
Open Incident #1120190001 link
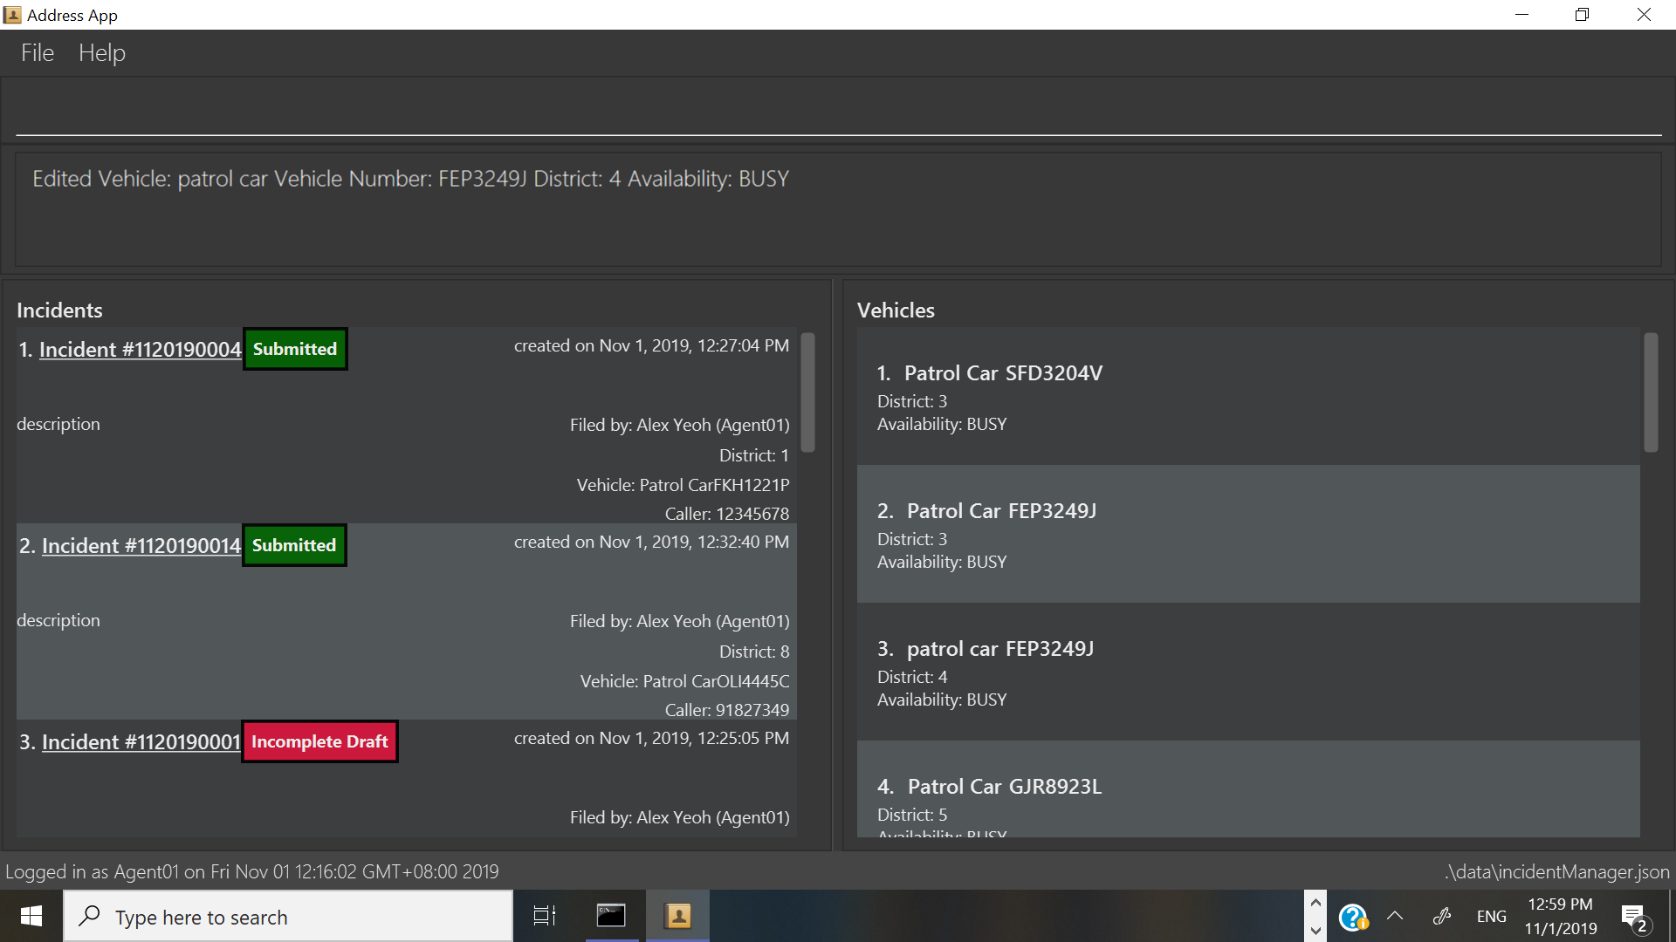pos(141,742)
